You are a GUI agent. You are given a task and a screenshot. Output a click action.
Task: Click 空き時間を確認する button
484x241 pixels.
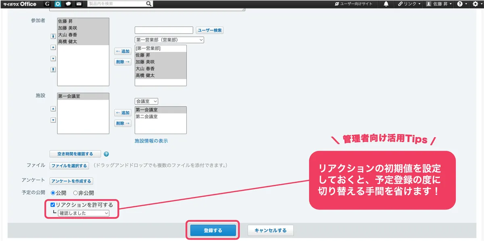pos(75,154)
